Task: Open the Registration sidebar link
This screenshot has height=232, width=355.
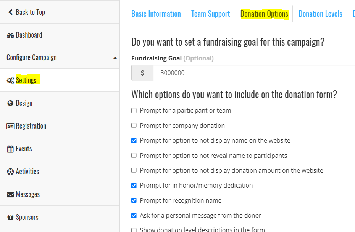Action: pos(31,126)
